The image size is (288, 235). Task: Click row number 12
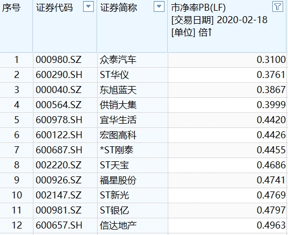pos(17,225)
